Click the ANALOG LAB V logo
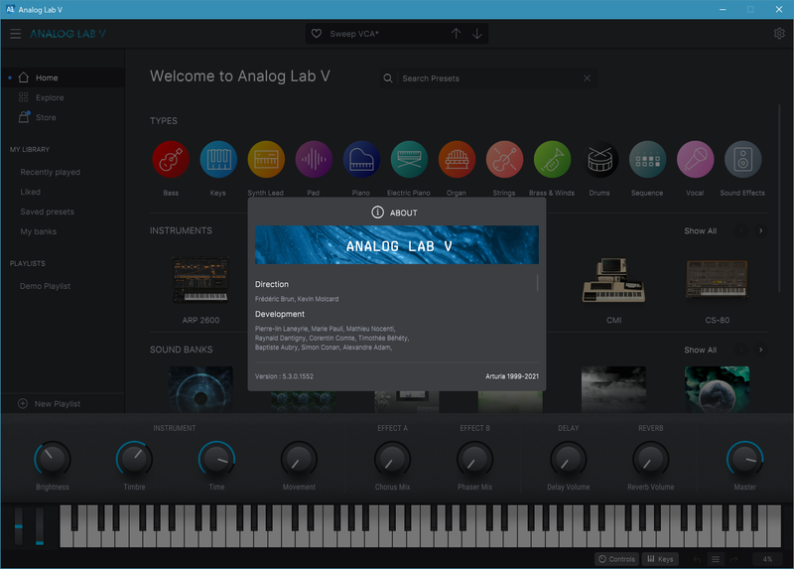This screenshot has width=794, height=569. (67, 34)
